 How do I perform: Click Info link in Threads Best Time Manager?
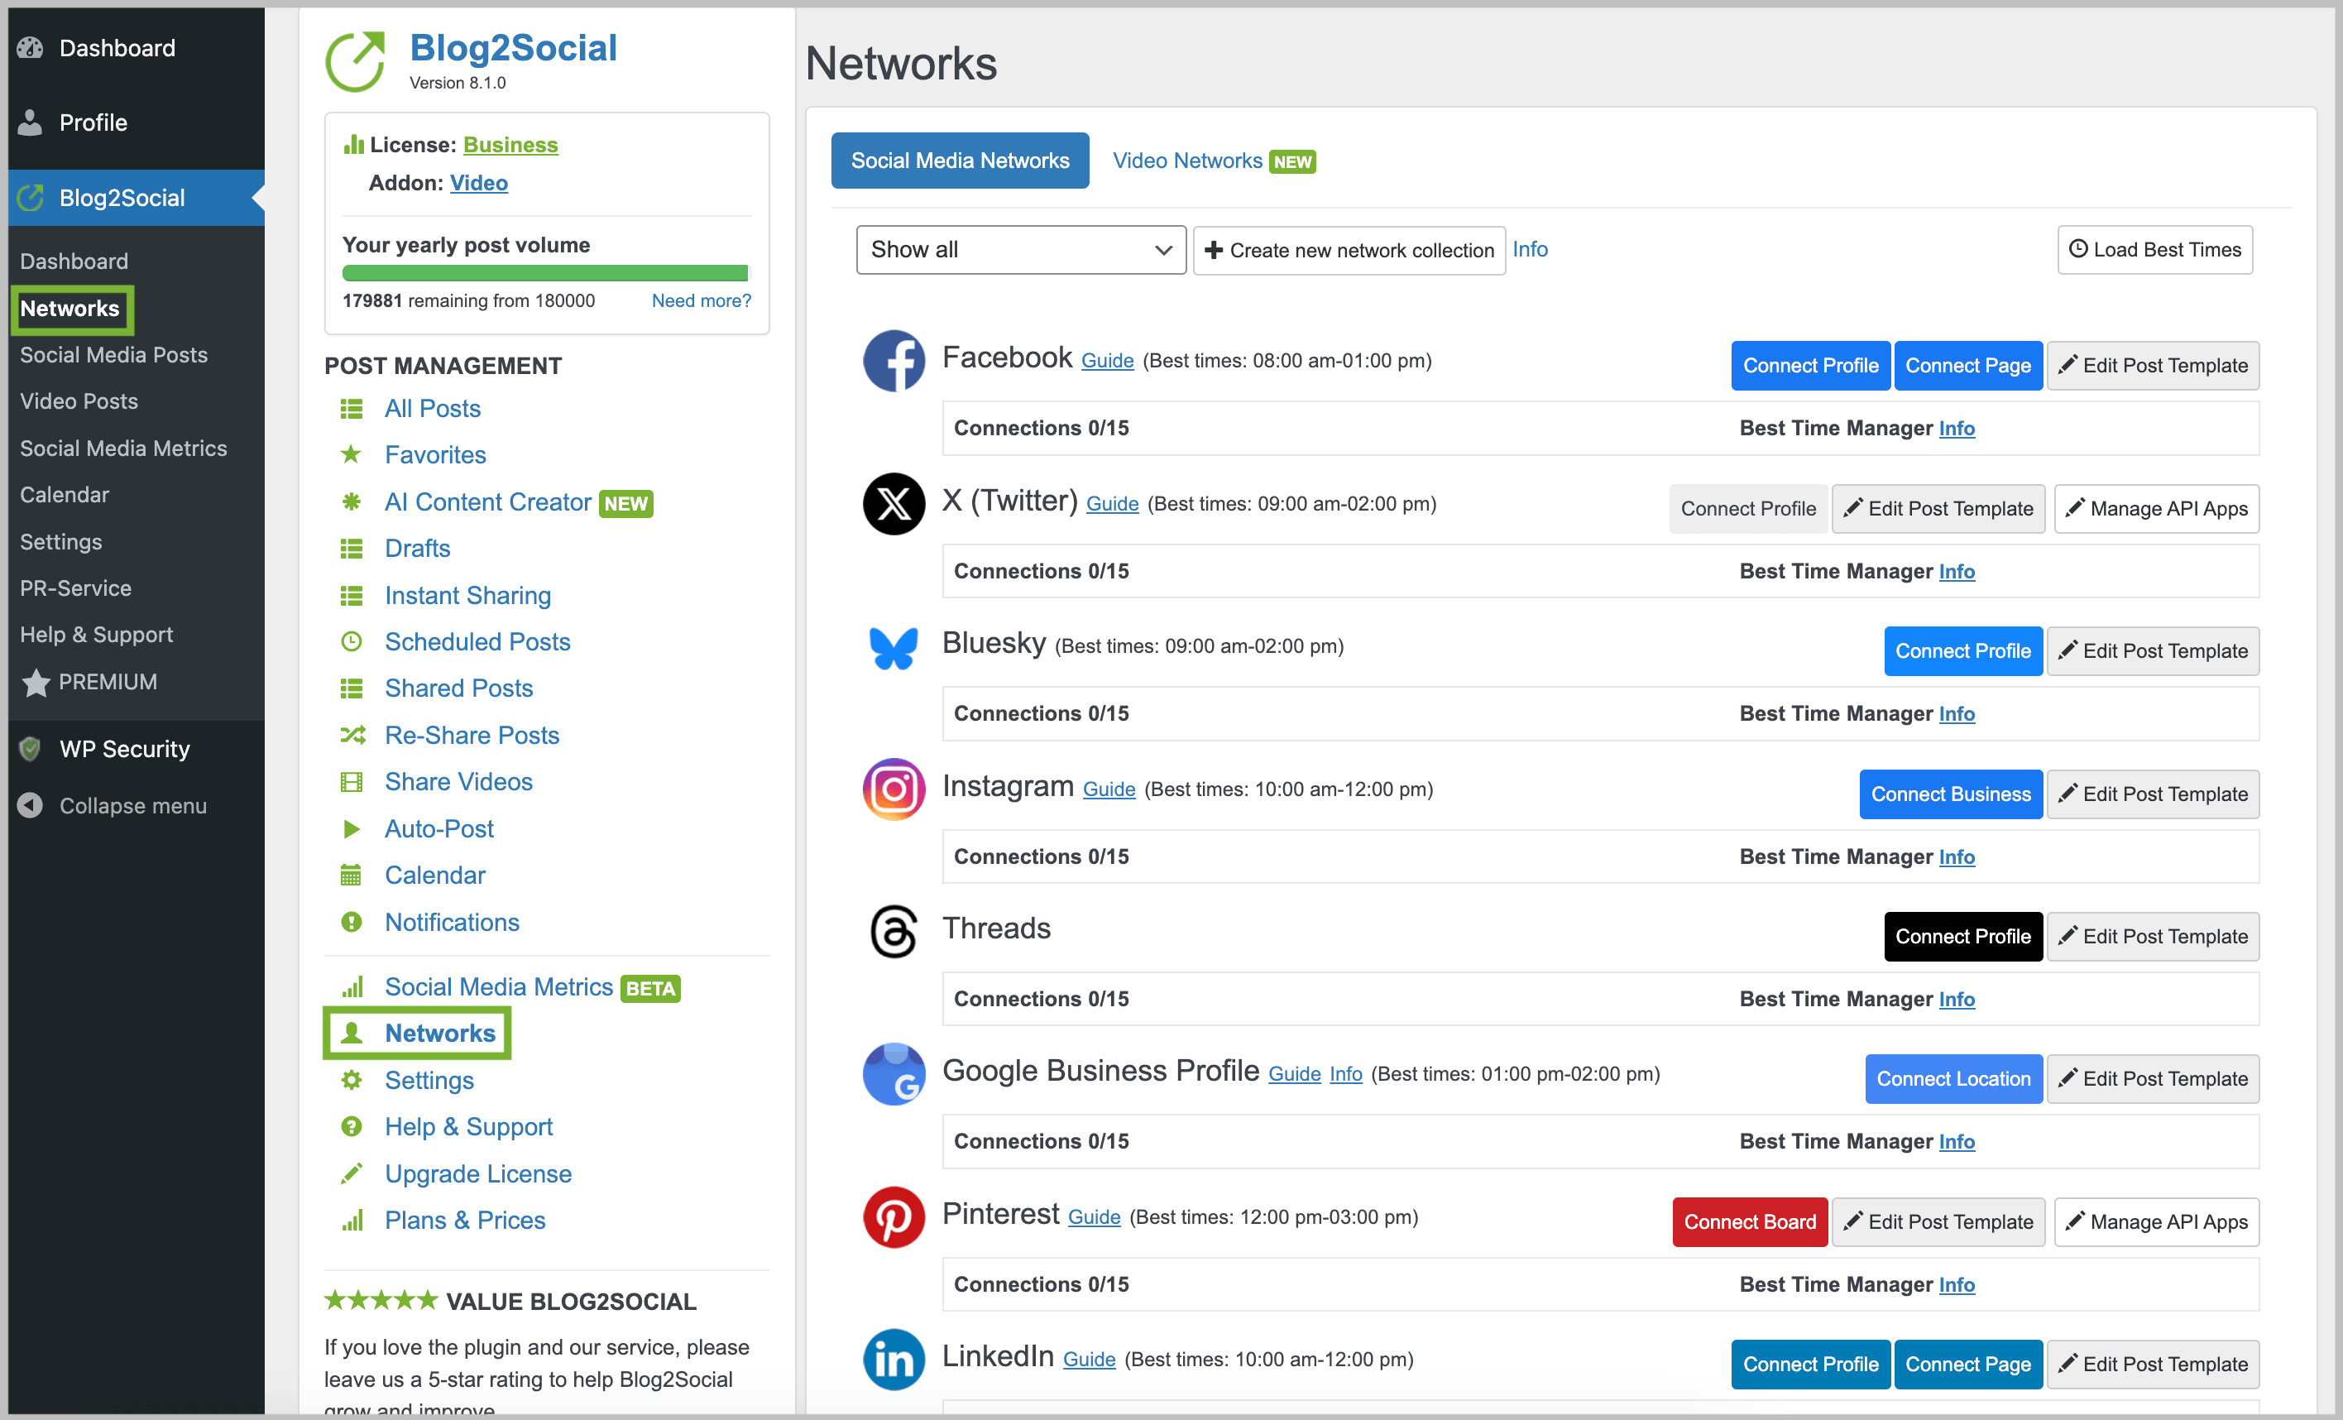click(1956, 1000)
